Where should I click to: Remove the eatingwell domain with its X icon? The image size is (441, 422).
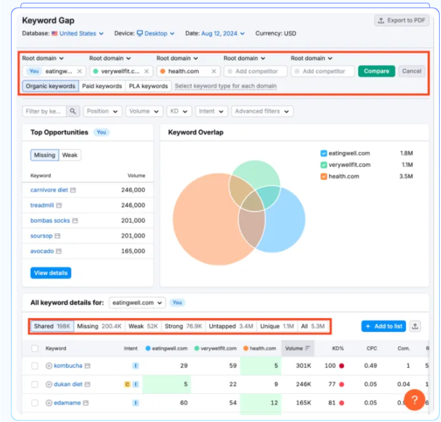click(79, 71)
